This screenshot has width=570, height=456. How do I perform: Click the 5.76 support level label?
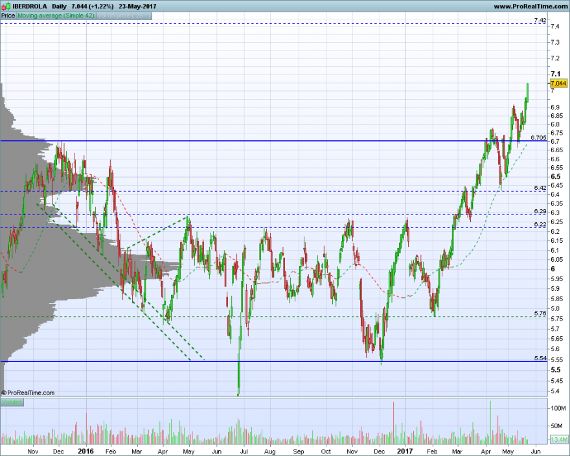pos(540,313)
